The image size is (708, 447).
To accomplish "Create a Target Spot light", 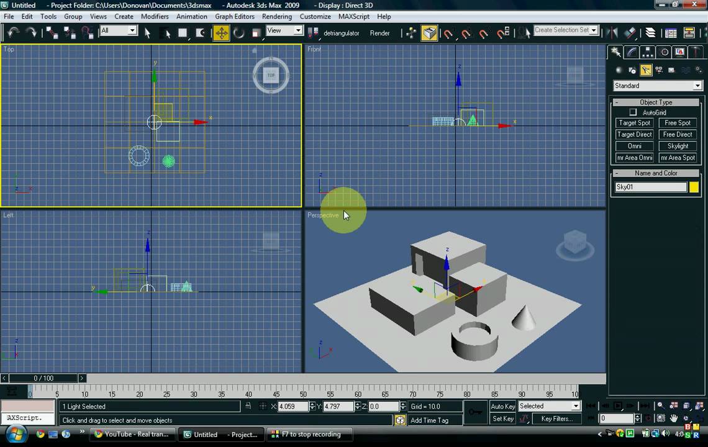I will coord(634,123).
